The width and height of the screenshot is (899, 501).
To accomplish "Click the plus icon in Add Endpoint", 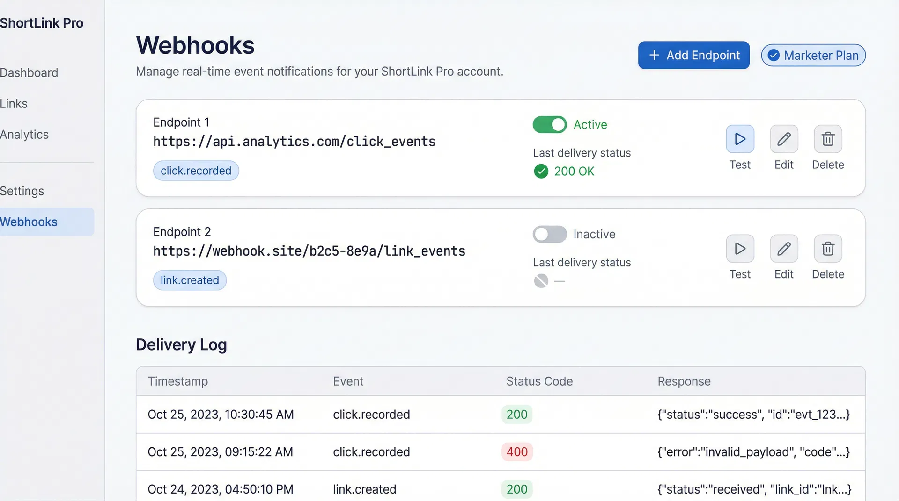I will 654,55.
